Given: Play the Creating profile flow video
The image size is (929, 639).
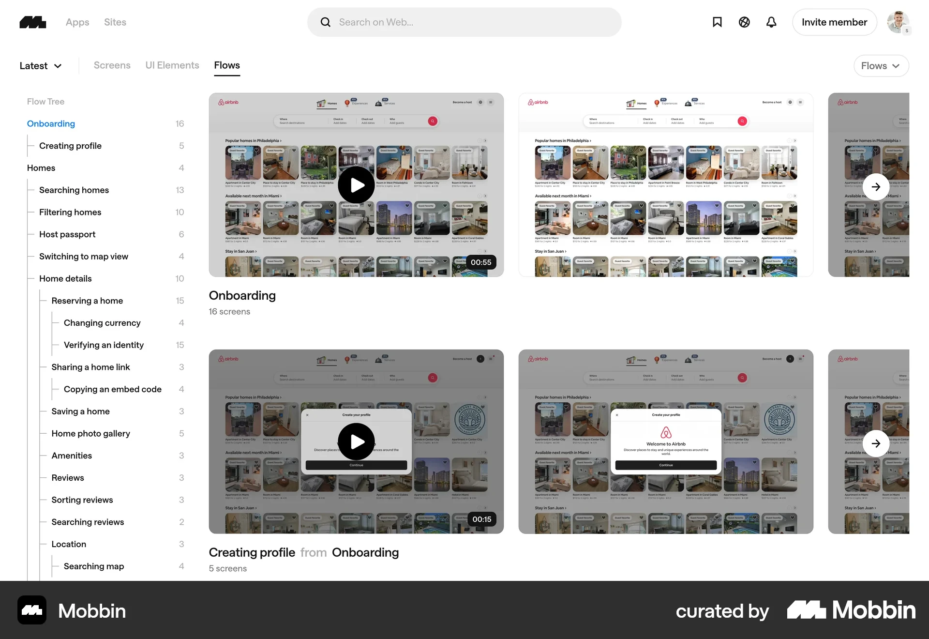Looking at the screenshot, I should coord(356,441).
